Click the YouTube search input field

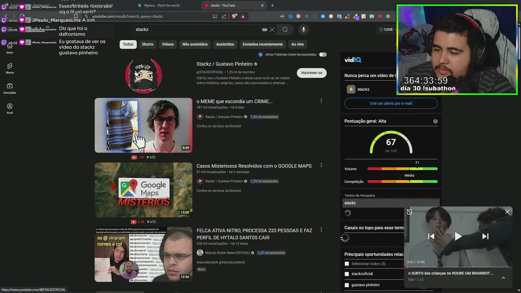tap(197, 30)
